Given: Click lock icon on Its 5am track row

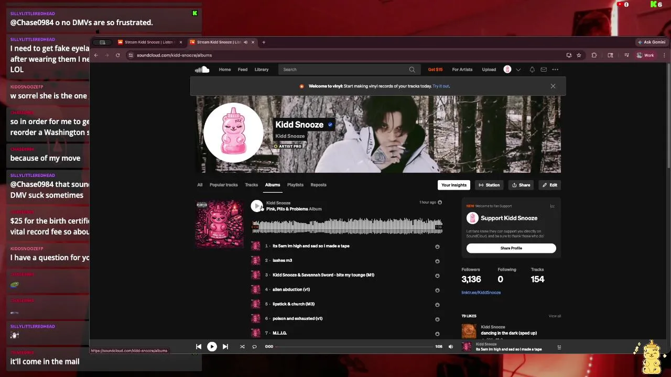Looking at the screenshot, I should [437, 247].
